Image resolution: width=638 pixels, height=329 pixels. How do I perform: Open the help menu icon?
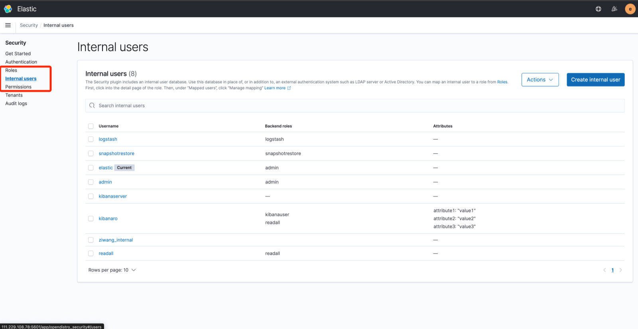(598, 9)
